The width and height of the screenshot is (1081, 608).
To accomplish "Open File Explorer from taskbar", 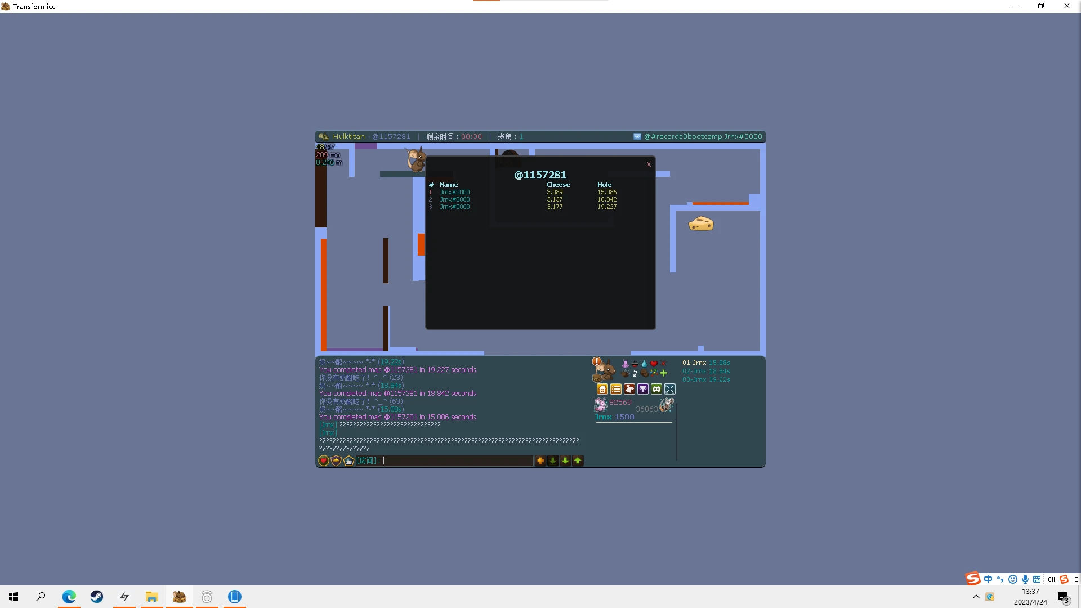I will (x=151, y=597).
